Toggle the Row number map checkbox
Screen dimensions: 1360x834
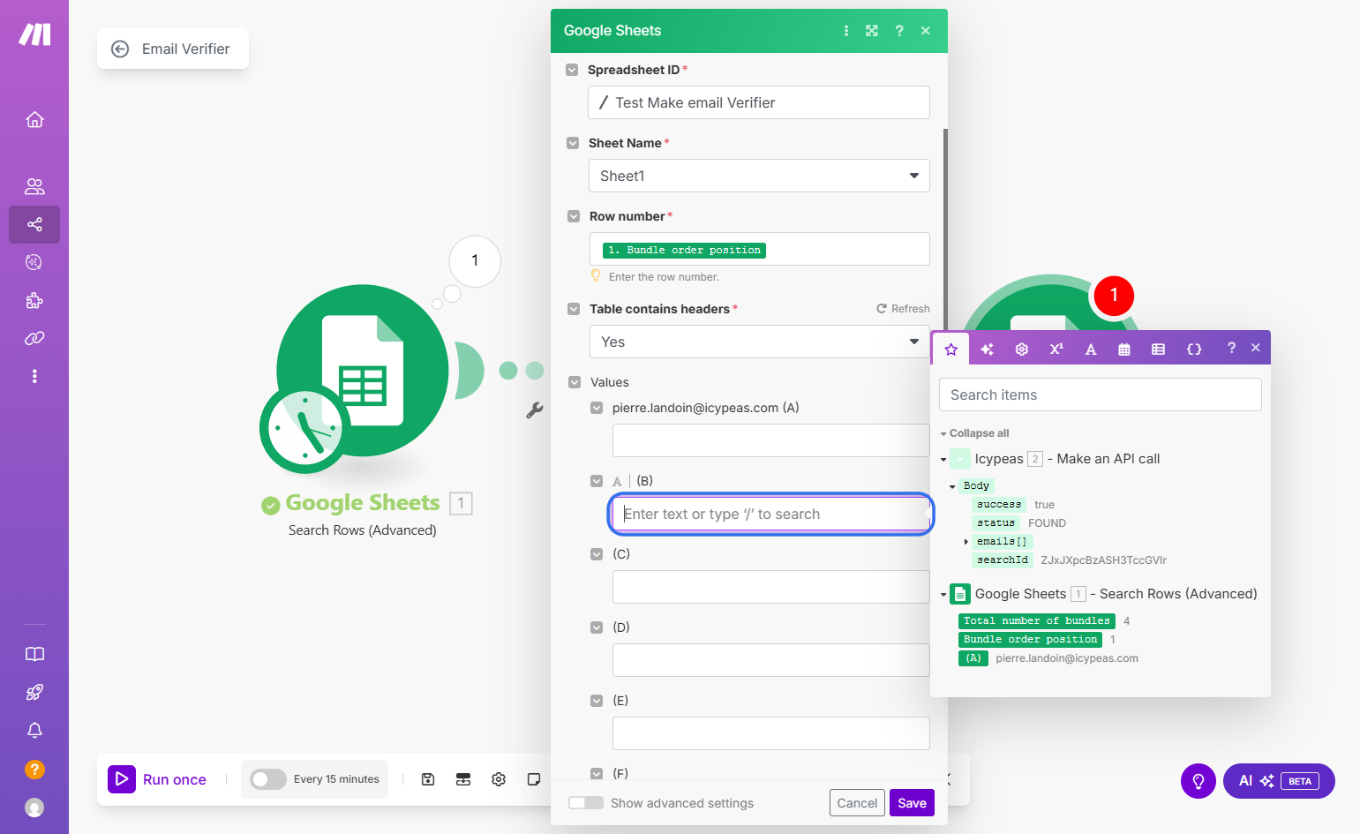(x=574, y=216)
